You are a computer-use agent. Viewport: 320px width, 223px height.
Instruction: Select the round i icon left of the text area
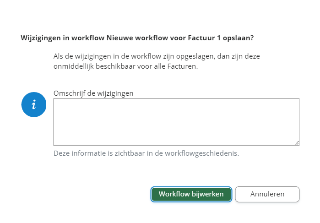tap(34, 104)
